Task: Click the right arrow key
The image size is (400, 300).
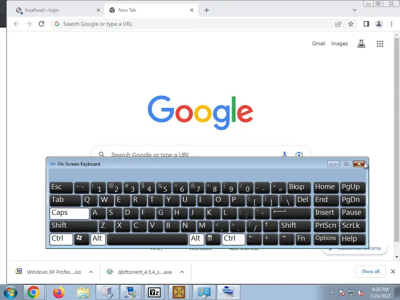Action: (287, 239)
